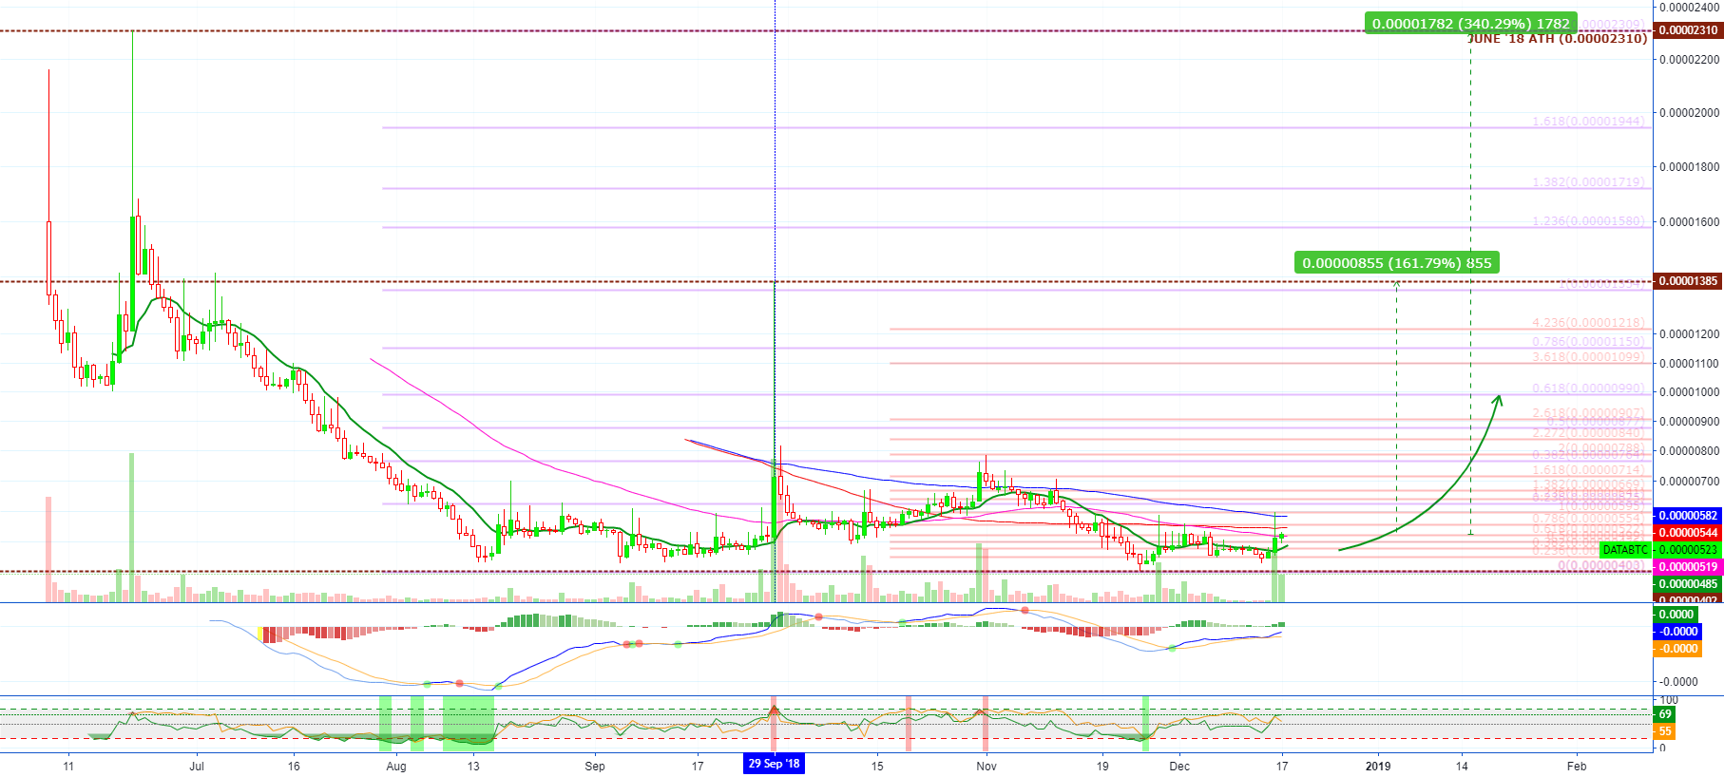Click the Aug label on time axis
1724x777 pixels.
coord(396,767)
